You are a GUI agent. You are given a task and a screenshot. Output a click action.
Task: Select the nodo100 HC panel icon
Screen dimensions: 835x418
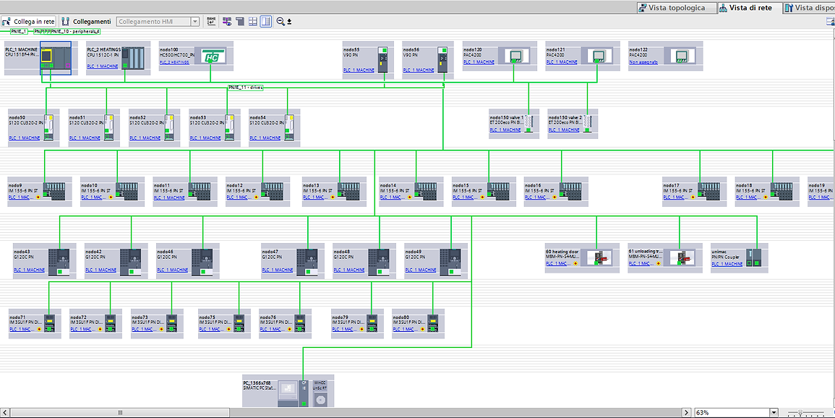(x=211, y=56)
